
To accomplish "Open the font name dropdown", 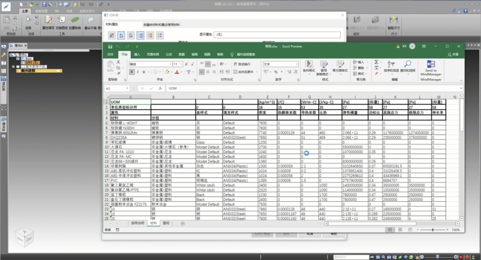I will [x=169, y=64].
